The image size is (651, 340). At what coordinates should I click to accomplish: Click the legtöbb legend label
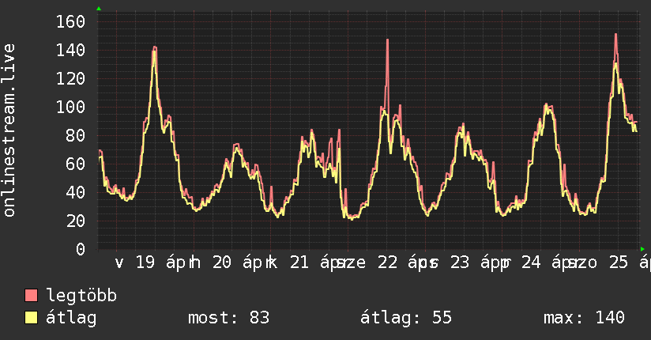point(81,296)
